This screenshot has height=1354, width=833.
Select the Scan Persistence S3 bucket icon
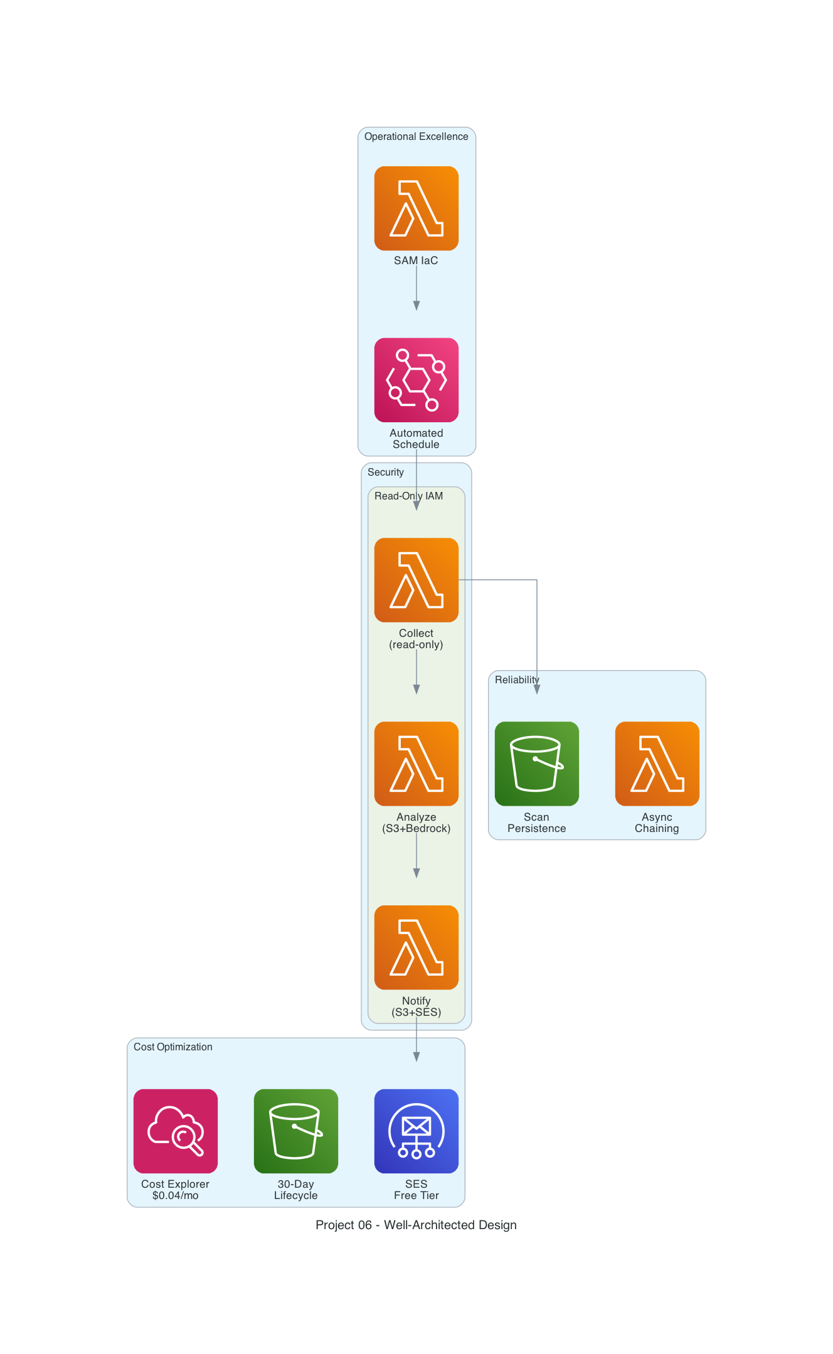(536, 764)
